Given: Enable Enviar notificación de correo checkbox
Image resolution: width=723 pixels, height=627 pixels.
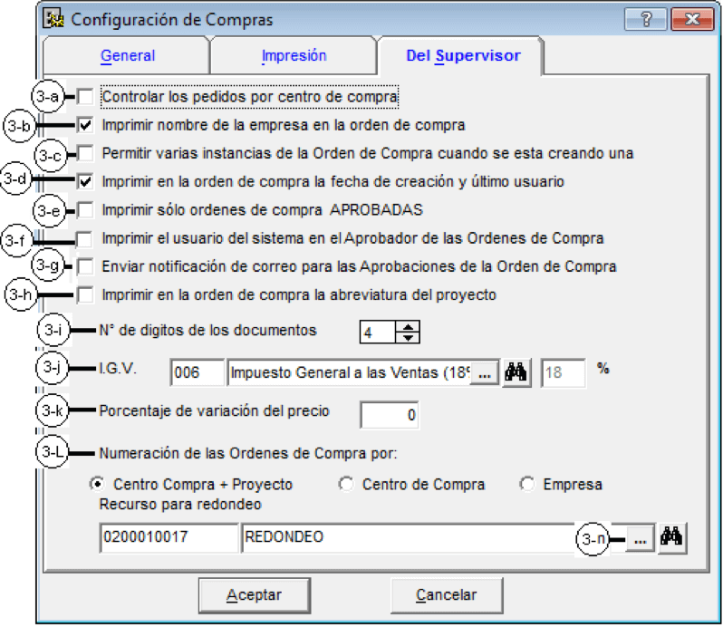Looking at the screenshot, I should tap(85, 266).
